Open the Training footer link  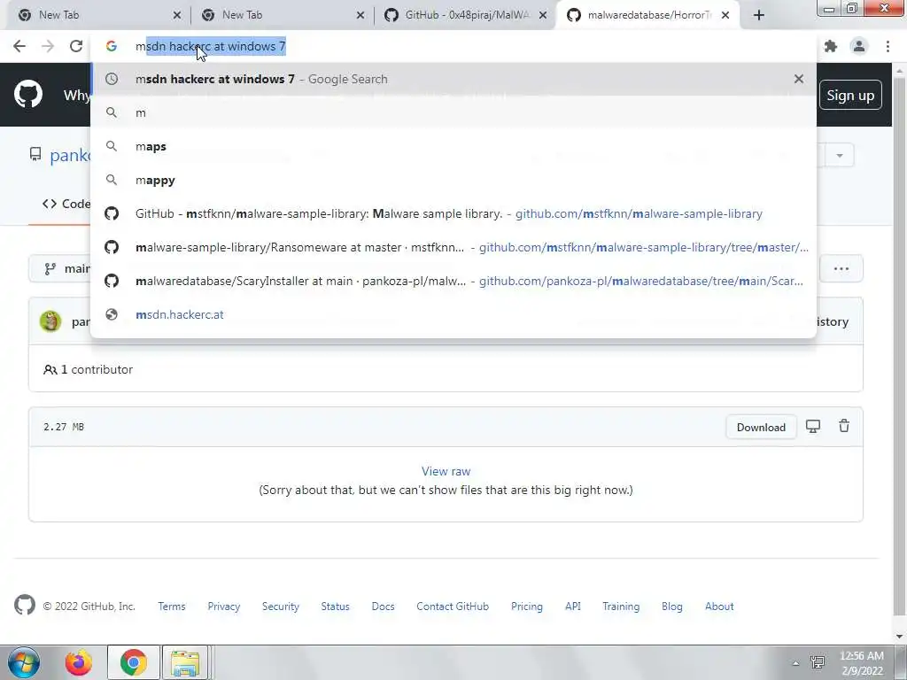coord(621,606)
